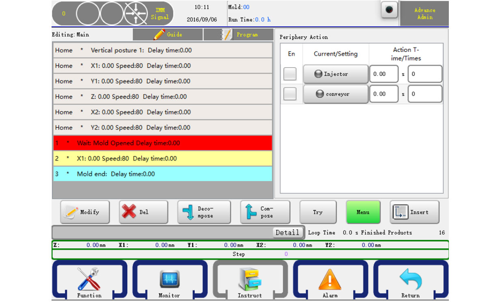The width and height of the screenshot is (487, 302).
Task: Open the Function wrench and screwdriver icon
Action: 89,280
